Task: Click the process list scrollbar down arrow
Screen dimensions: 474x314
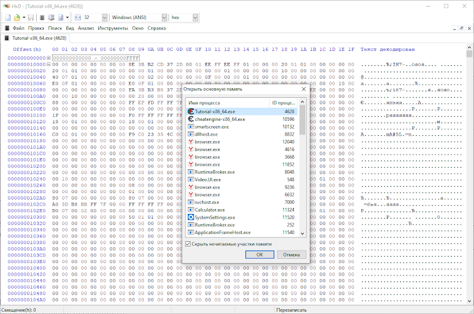Action: click(x=302, y=233)
